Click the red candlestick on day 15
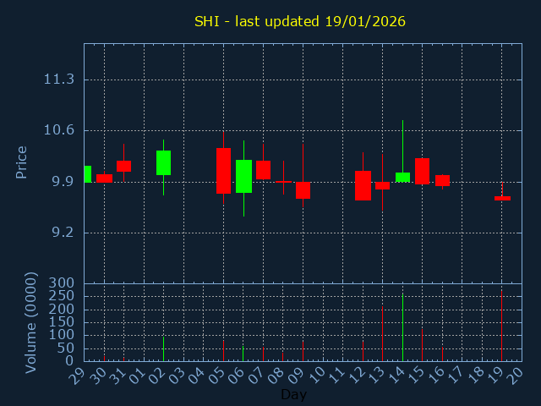Image resolution: width=541 pixels, height=406 pixels. pyautogui.click(x=422, y=171)
